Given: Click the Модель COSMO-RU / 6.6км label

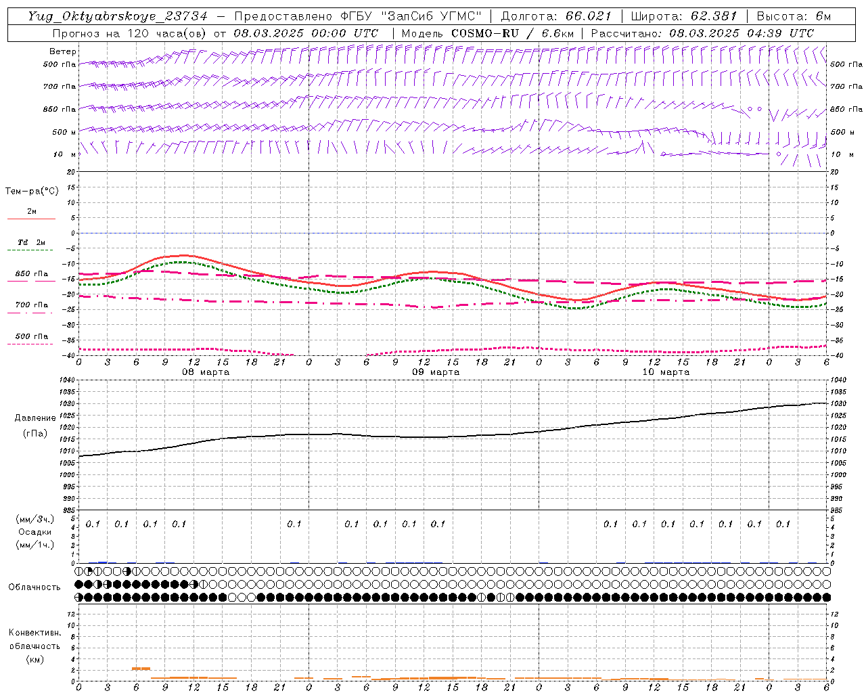Looking at the screenshot, I should 487,33.
